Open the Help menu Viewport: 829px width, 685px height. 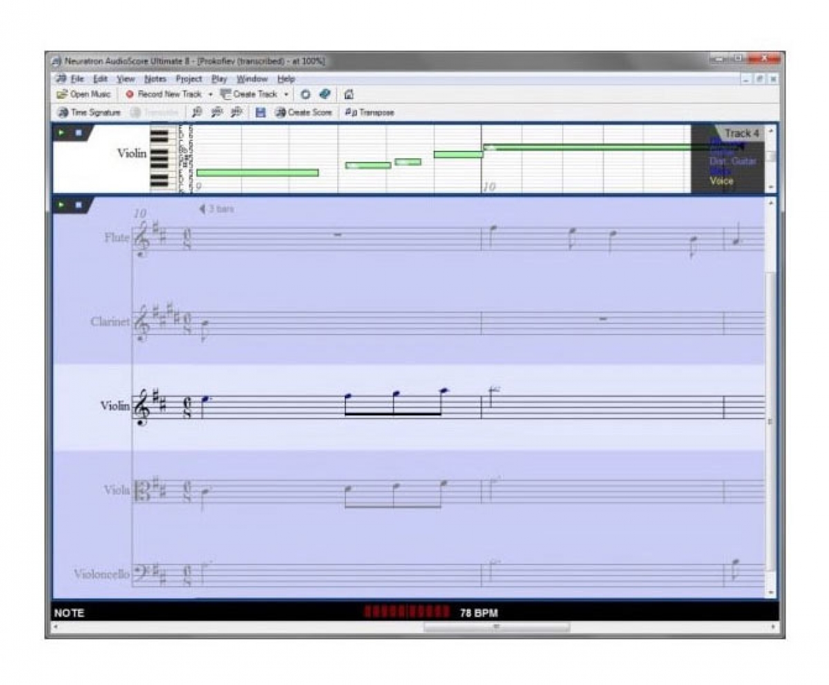[x=286, y=79]
